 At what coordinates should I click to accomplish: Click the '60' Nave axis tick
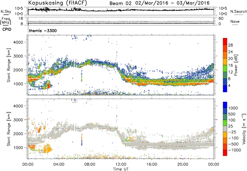pos(221,19)
